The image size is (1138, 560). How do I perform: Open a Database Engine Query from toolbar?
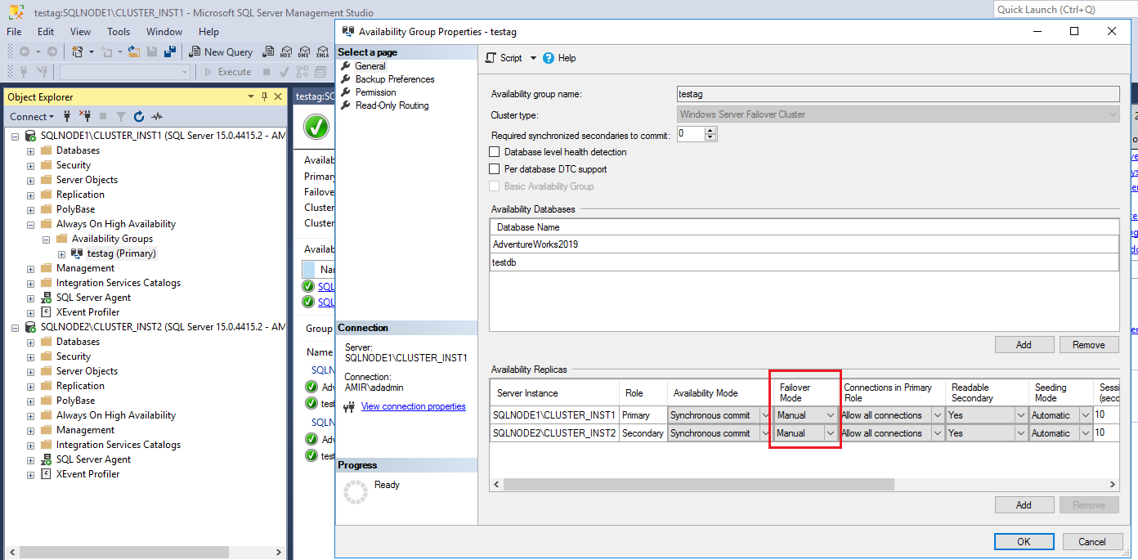pyautogui.click(x=267, y=52)
